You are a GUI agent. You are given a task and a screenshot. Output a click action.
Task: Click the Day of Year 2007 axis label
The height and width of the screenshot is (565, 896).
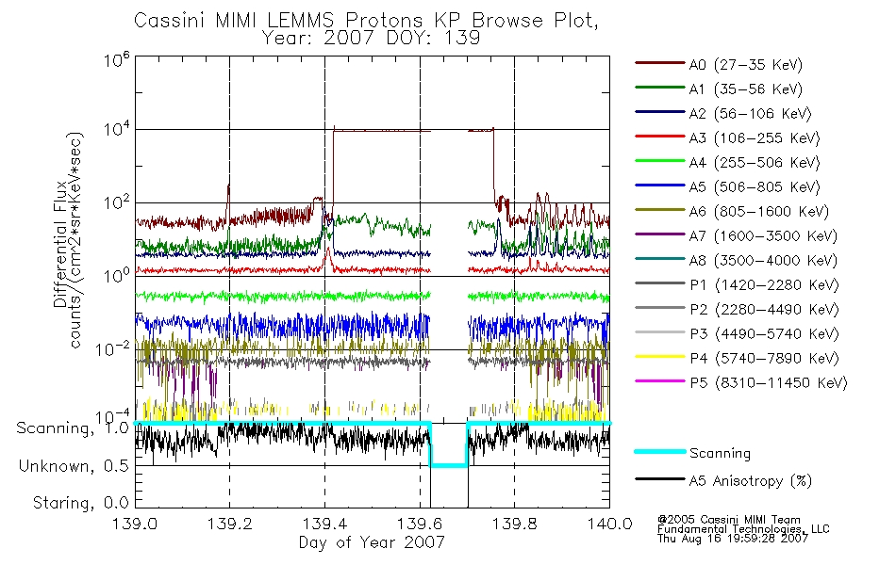point(372,542)
